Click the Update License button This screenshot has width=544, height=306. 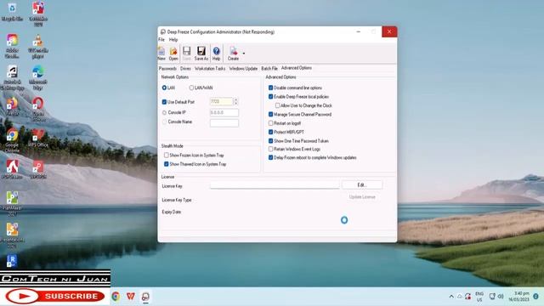click(362, 196)
